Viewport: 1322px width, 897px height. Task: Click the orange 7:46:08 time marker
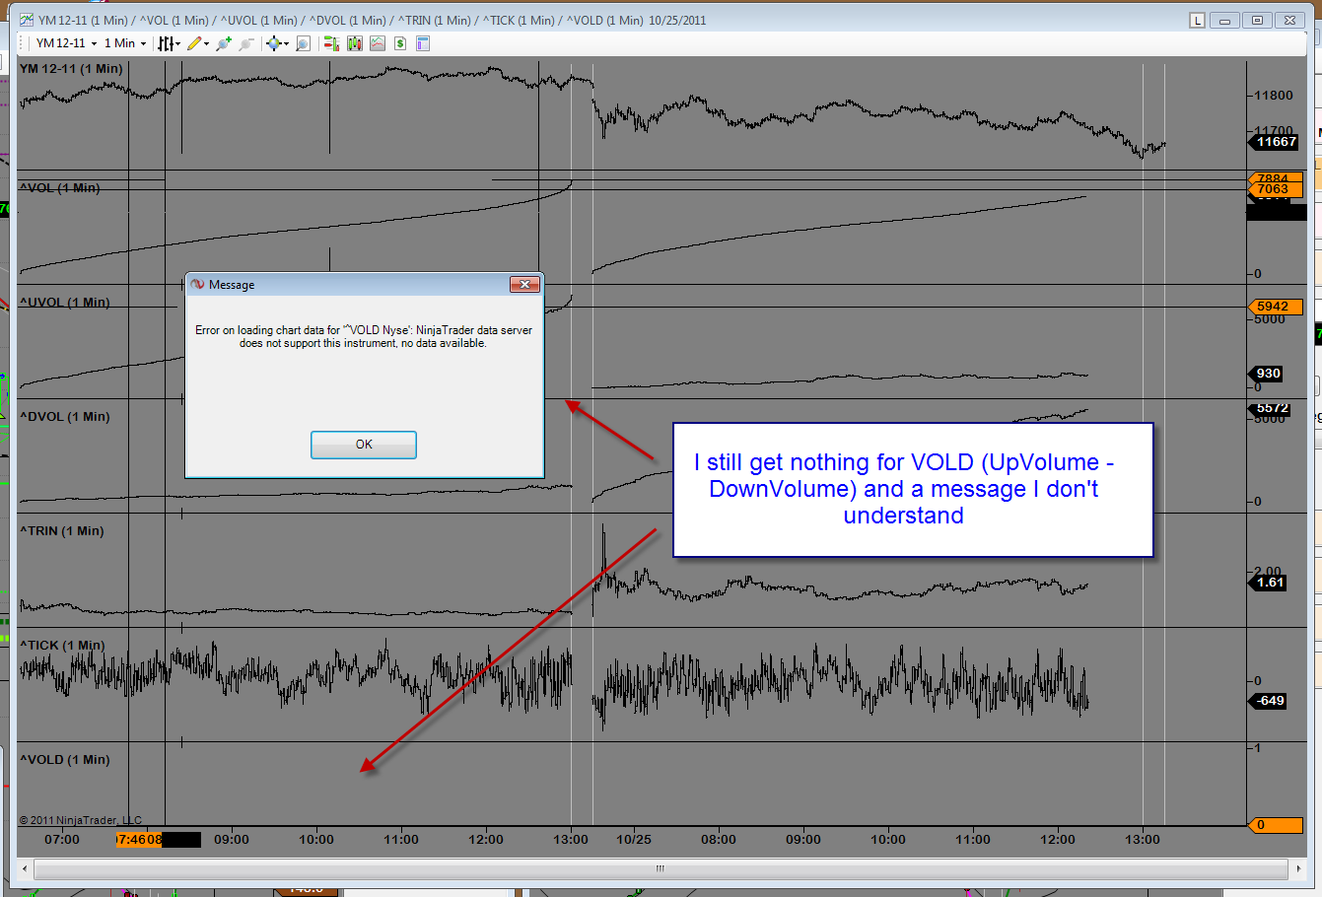[138, 840]
